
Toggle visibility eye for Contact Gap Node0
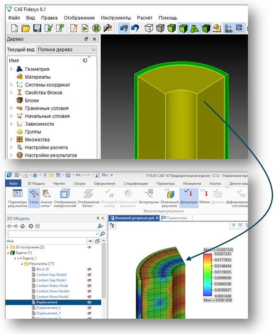click(x=89, y=275)
